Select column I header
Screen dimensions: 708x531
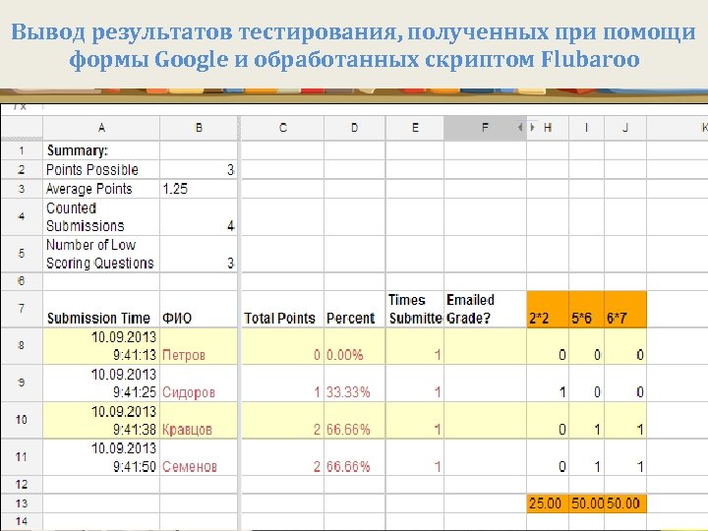[586, 128]
